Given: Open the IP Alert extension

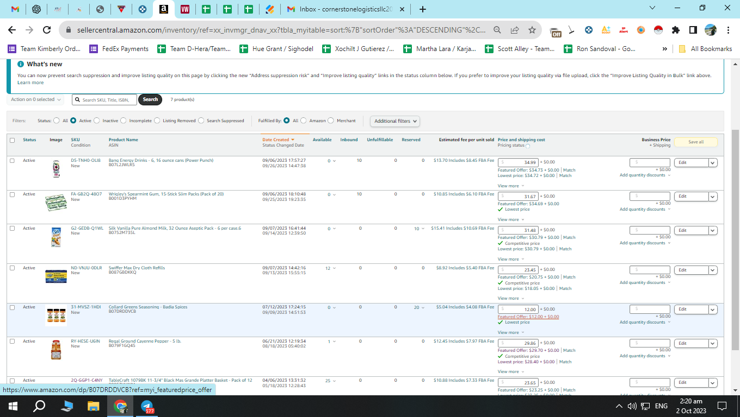Looking at the screenshot, I should (x=624, y=30).
